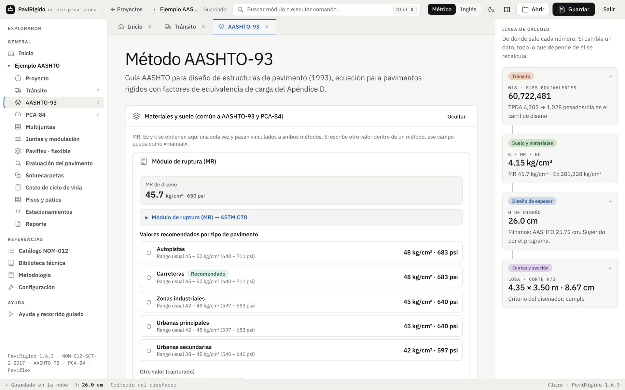Close the Tránsito tab
Image resolution: width=625 pixels, height=390 pixels.
click(203, 27)
